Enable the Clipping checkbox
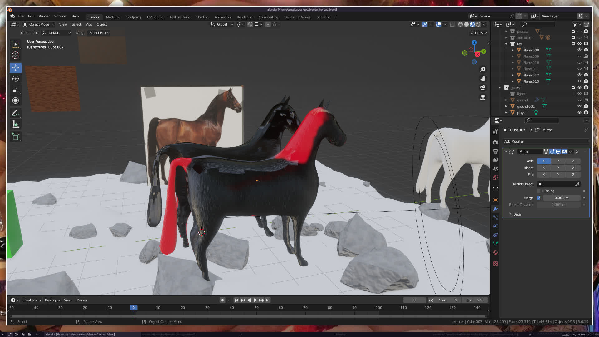Viewport: 599px width, 337px height. coord(538,191)
